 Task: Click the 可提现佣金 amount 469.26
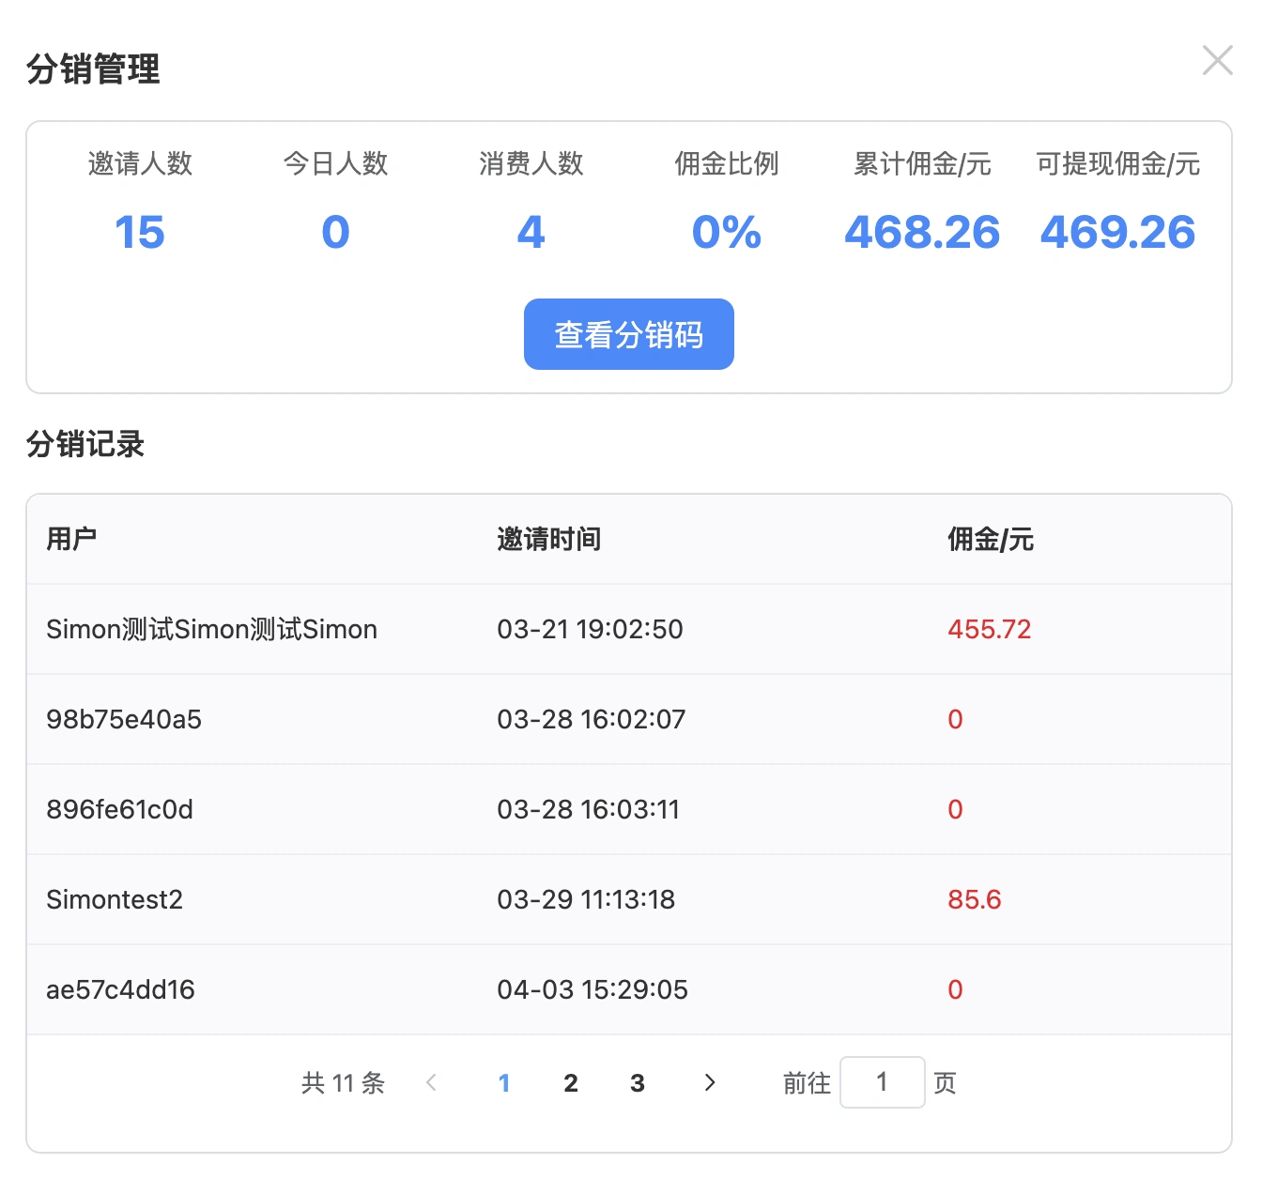click(1118, 233)
